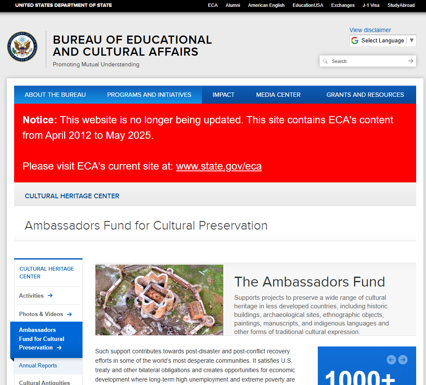Click the search magnifier icon

325,61
